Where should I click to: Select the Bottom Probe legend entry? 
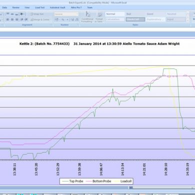98,181
